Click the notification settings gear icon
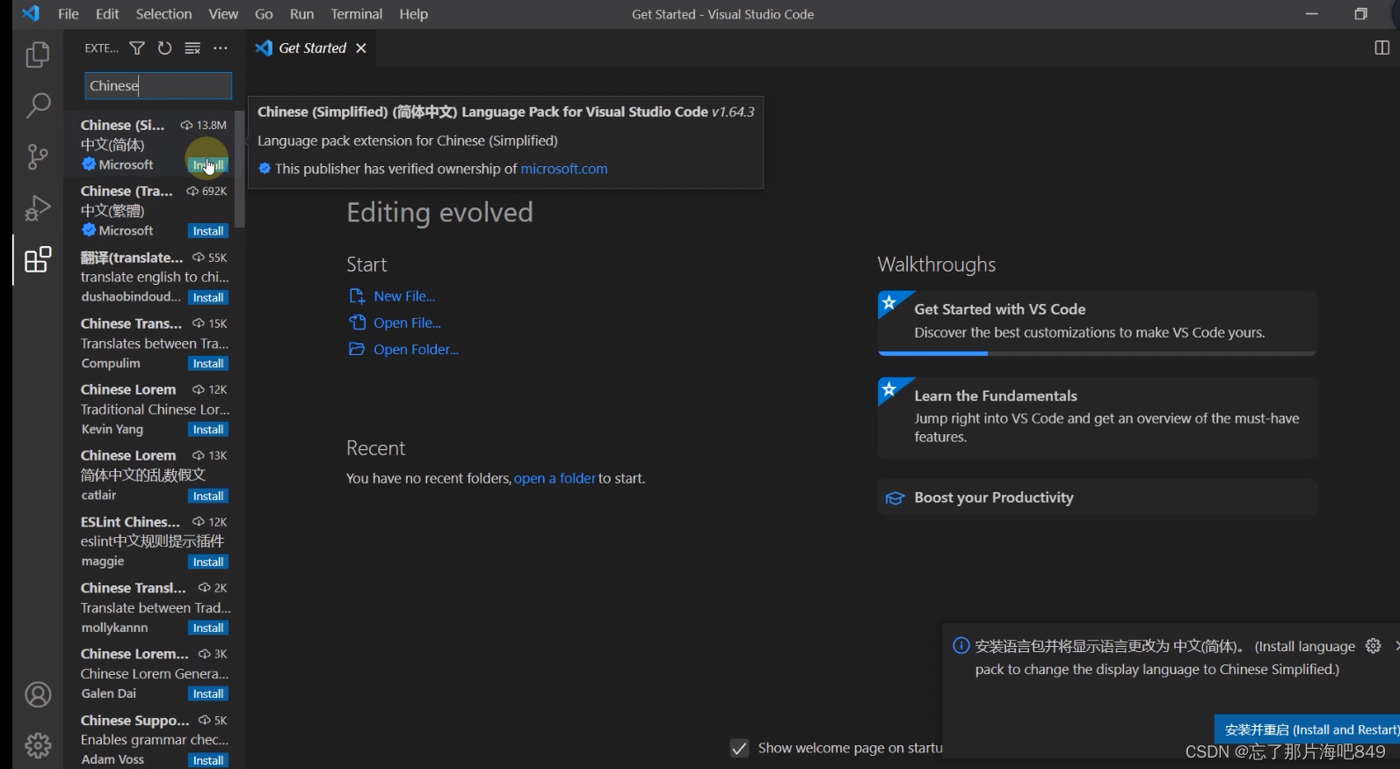The width and height of the screenshot is (1400, 769). click(1374, 646)
